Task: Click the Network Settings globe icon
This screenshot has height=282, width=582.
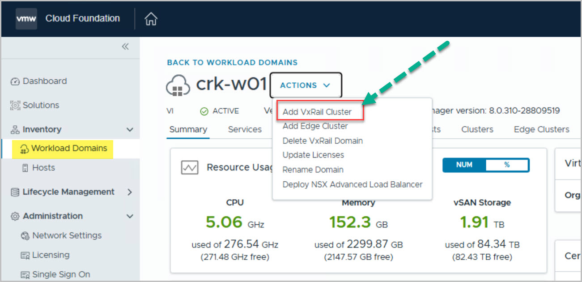Action: [x=25, y=236]
